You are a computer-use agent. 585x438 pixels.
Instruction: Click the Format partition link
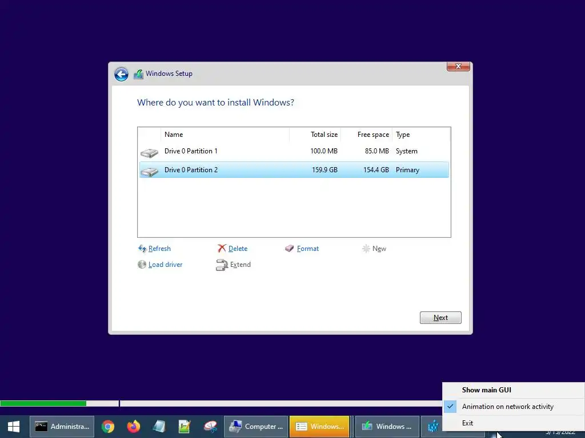click(308, 249)
